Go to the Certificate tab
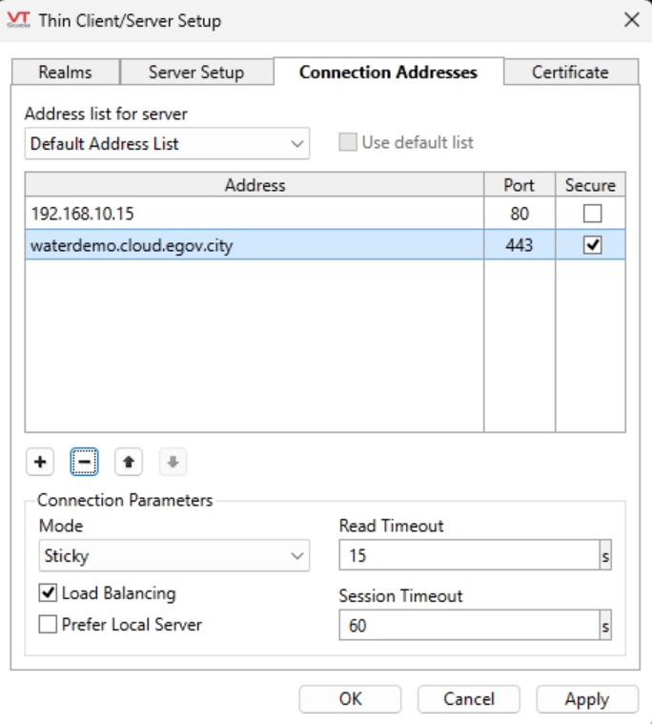The width and height of the screenshot is (652, 724). 570,72
